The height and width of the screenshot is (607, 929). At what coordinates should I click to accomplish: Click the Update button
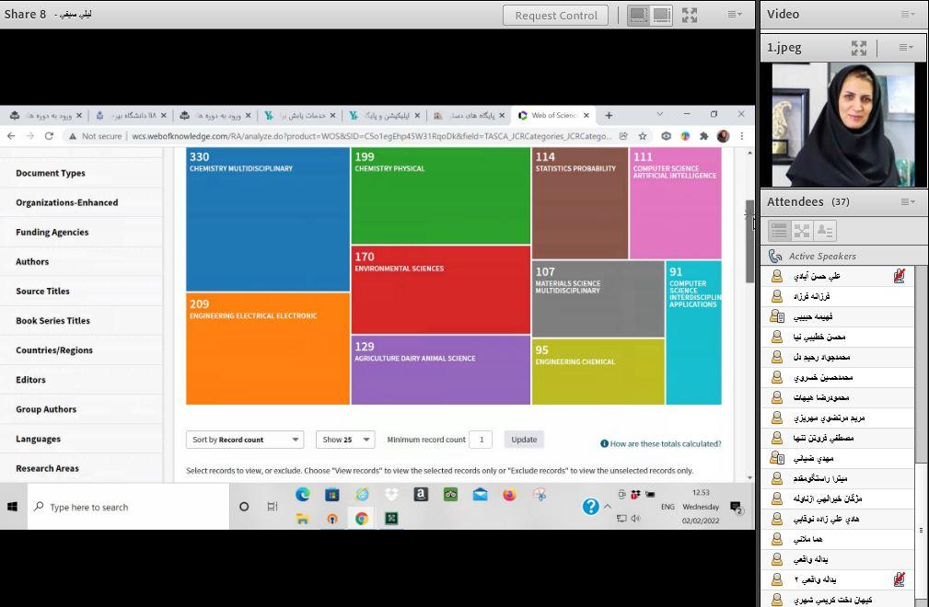(x=524, y=440)
